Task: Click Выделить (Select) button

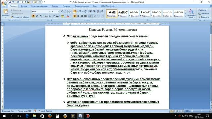Action: coord(204,17)
